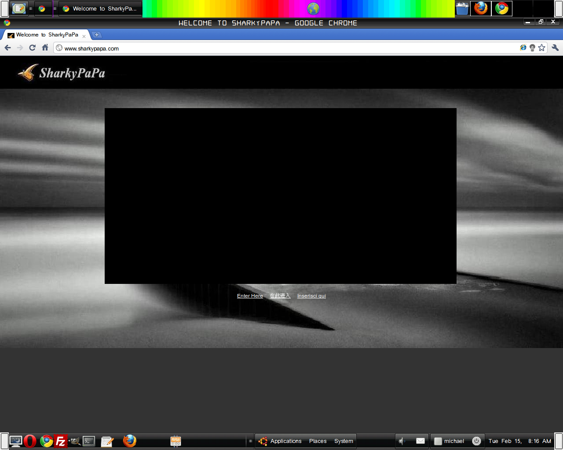Click the Chinese language entry link

[280, 296]
